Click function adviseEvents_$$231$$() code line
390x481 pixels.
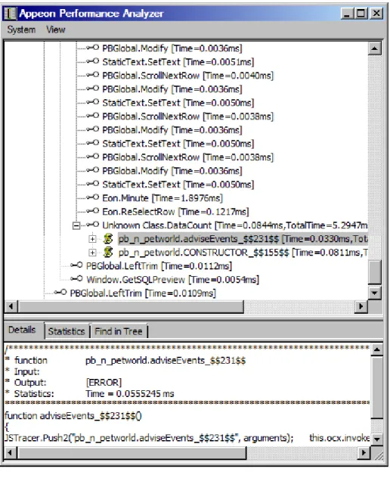(73, 416)
